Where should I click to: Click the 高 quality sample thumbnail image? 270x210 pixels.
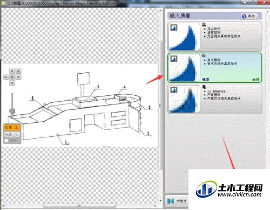(x=184, y=37)
